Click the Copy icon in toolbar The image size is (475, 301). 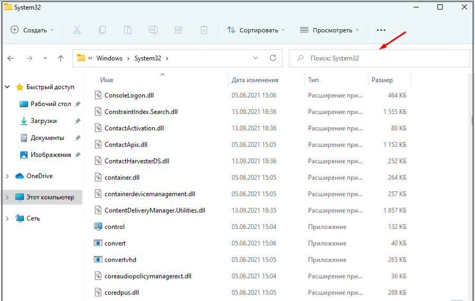[102, 30]
